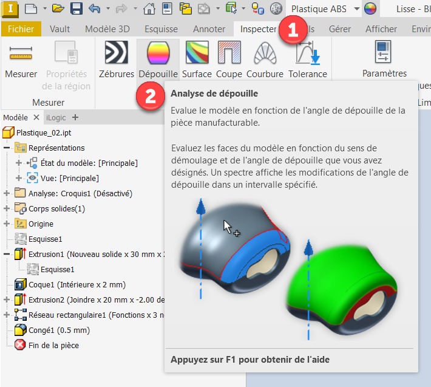Expand the Corps solides(1) node
Image resolution: width=431 pixels, height=387 pixels.
pos(7,208)
